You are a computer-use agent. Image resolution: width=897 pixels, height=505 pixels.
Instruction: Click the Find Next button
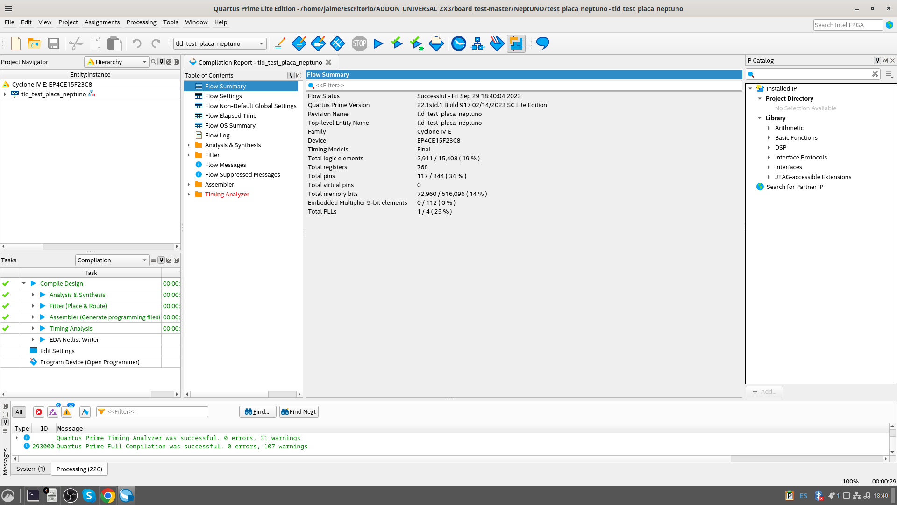pos(299,411)
